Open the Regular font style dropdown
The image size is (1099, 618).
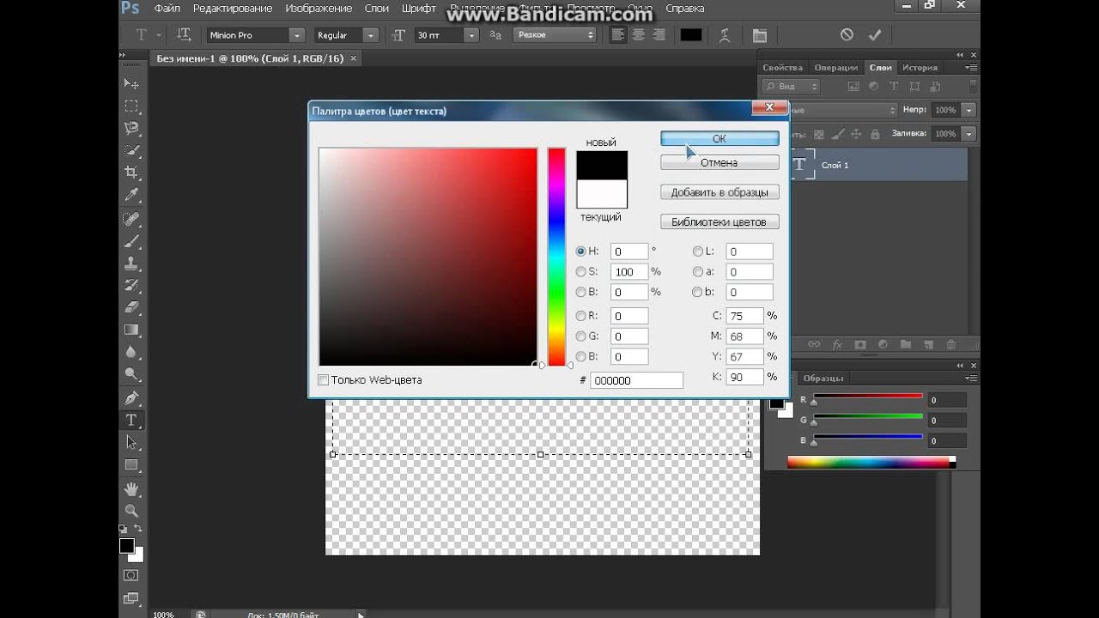(370, 35)
